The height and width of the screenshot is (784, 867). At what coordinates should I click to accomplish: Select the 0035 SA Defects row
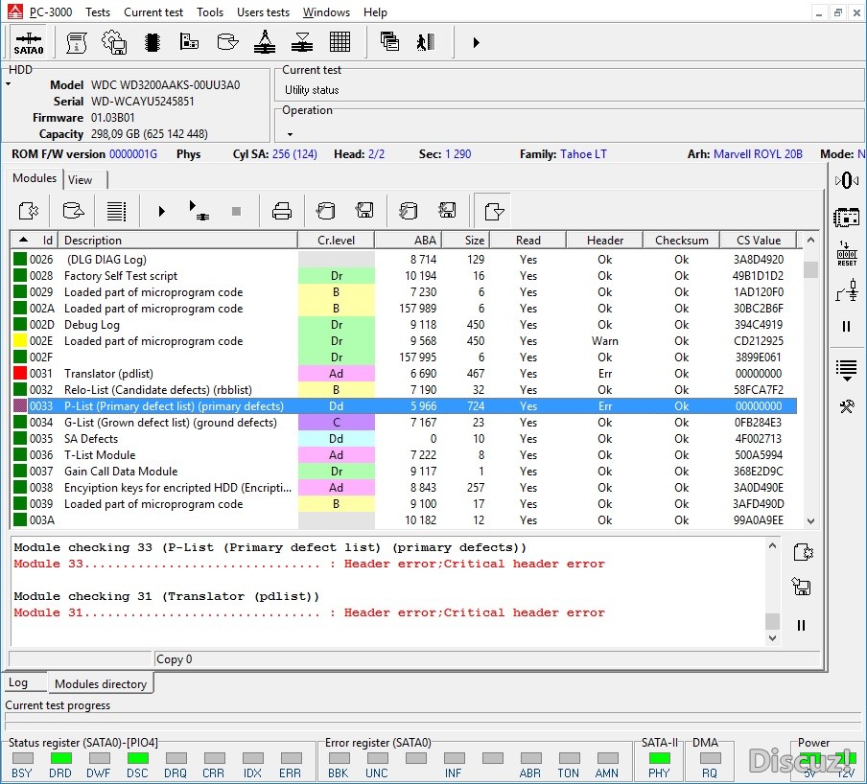coord(404,439)
